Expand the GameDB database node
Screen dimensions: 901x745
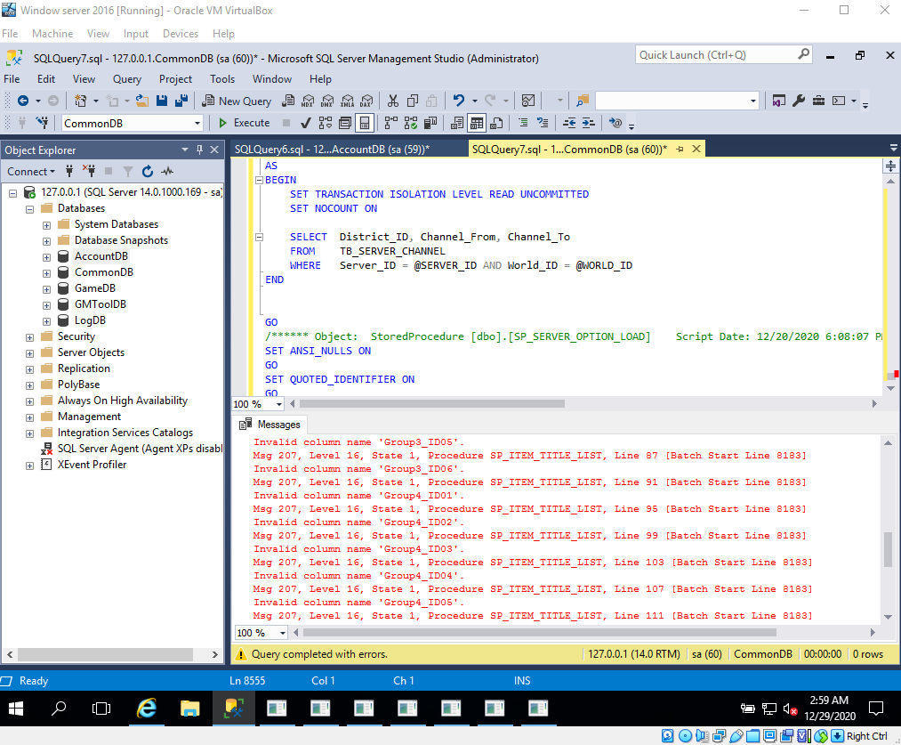pyautogui.click(x=46, y=289)
